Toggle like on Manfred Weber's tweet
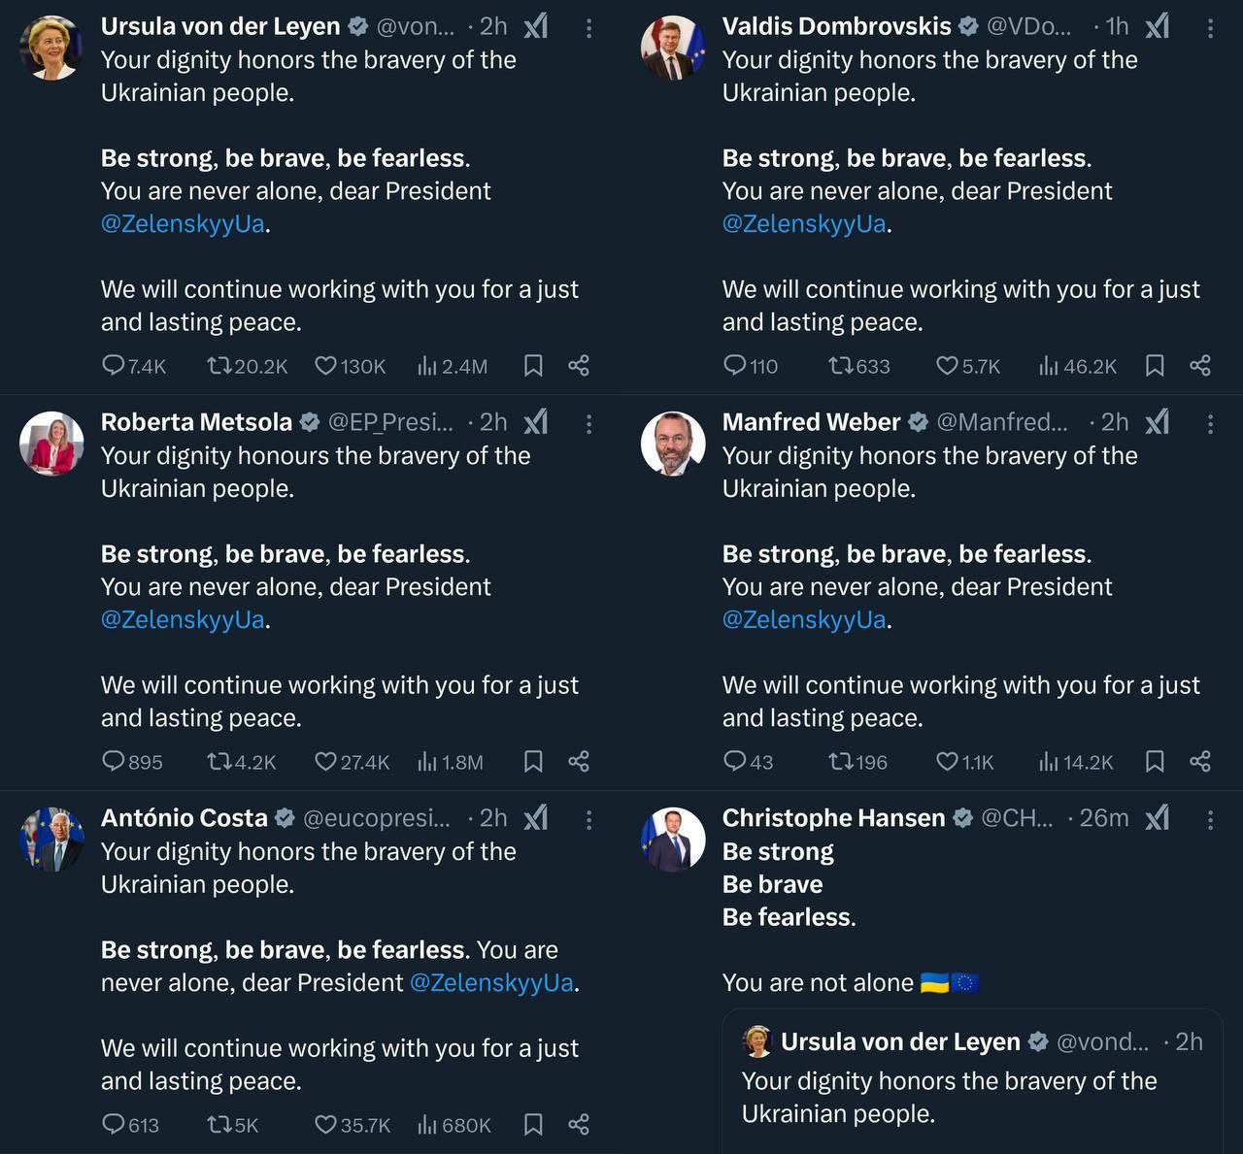This screenshot has width=1243, height=1154. click(947, 762)
